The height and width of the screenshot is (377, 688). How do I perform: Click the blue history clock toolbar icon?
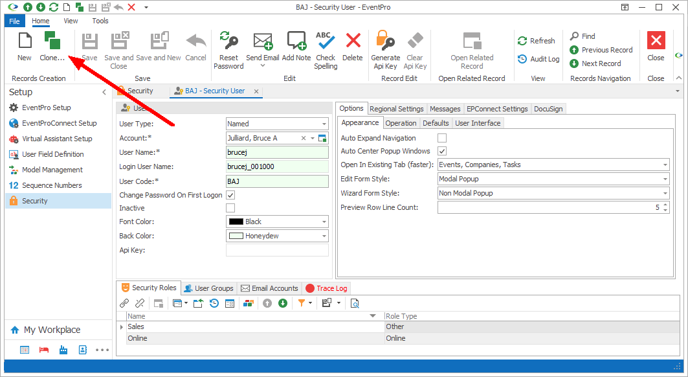click(214, 303)
